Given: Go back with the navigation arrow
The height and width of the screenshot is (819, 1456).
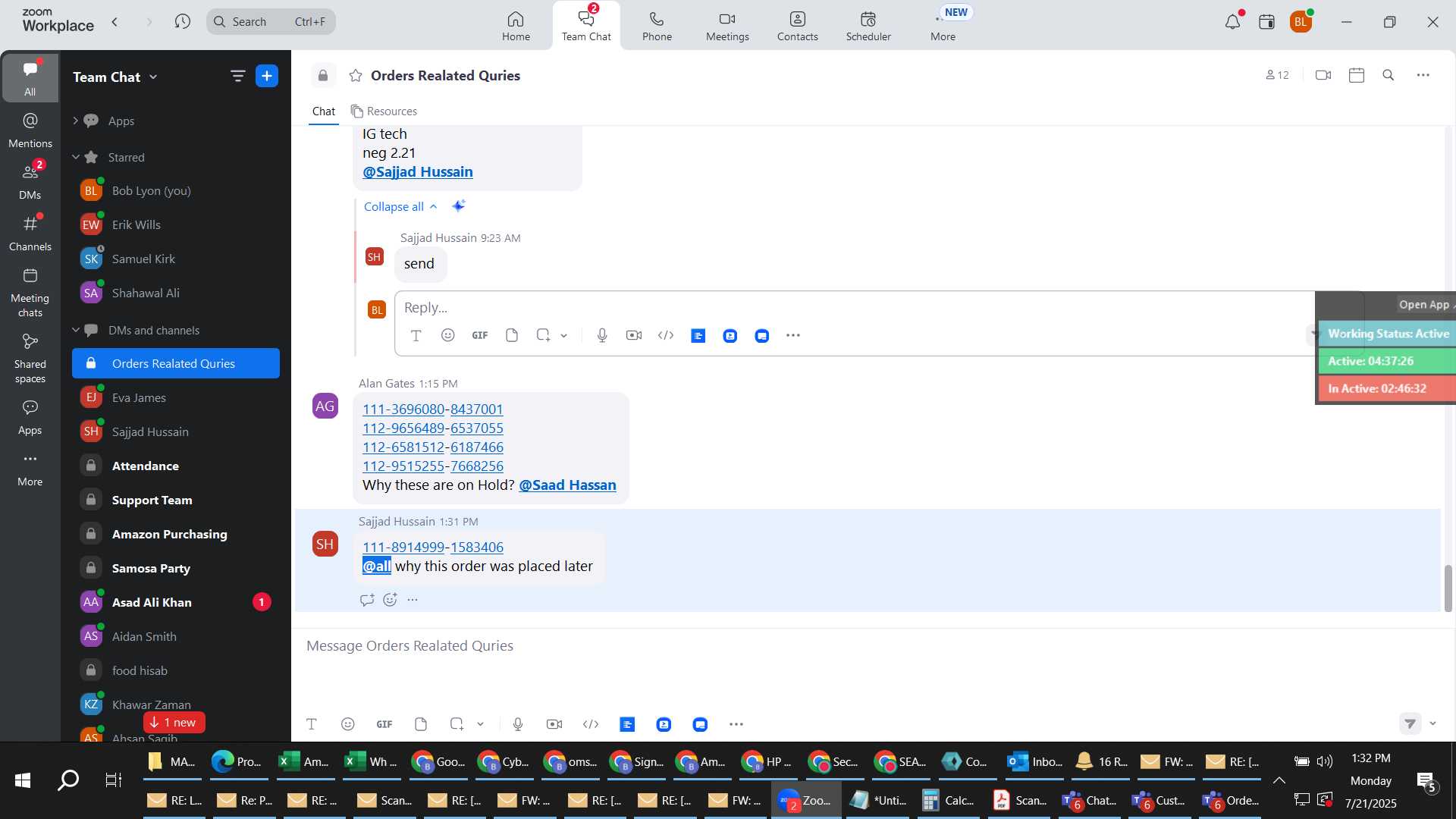Looking at the screenshot, I should tap(115, 21).
